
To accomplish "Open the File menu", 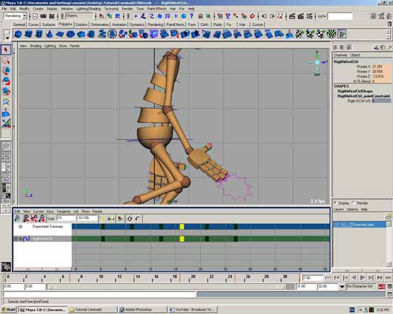I will coord(4,8).
